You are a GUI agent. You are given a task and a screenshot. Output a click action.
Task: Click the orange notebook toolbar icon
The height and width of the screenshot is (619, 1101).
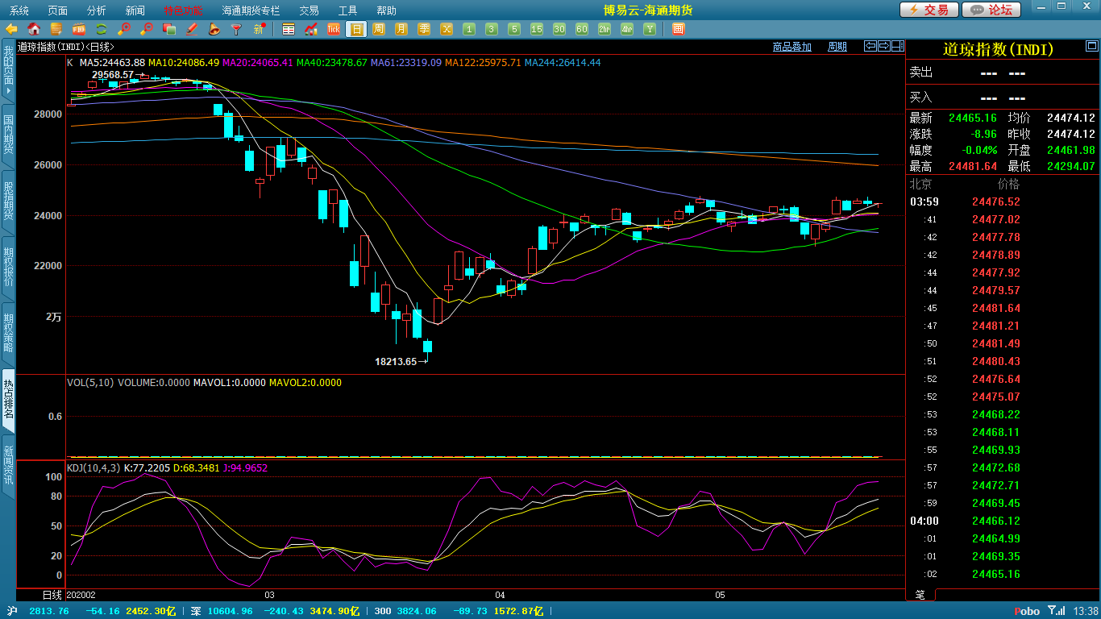(56, 29)
